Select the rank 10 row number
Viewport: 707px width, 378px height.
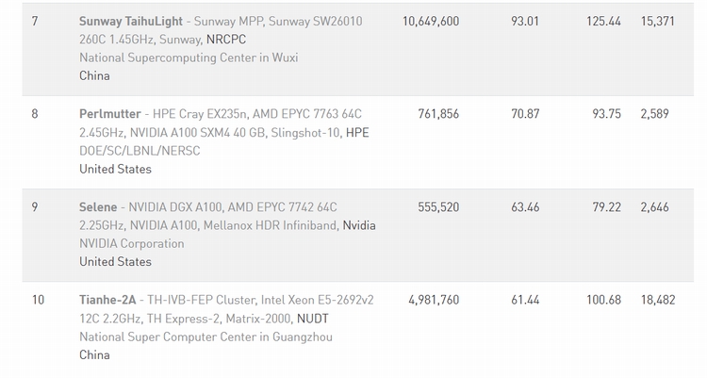coord(38,300)
